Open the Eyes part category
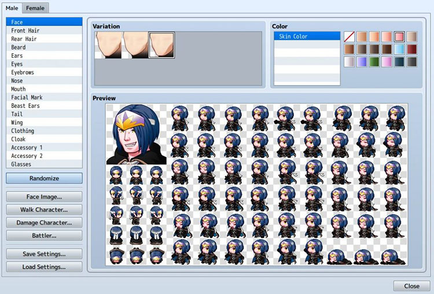Viewport: 434px width, 294px height. [x=45, y=64]
